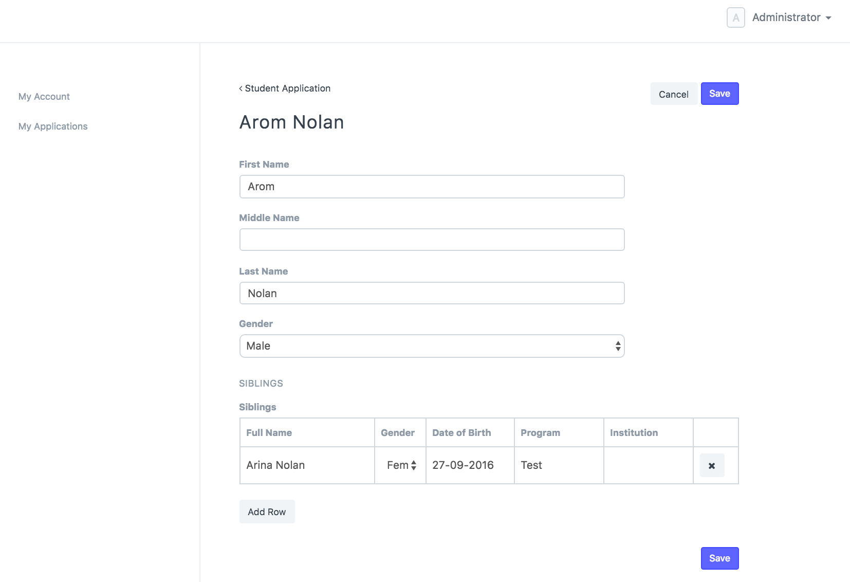Click the sibling date of birth cell
The image size is (850, 582).
(463, 465)
